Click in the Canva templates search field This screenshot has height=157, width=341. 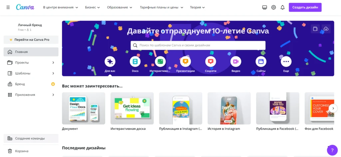click(x=198, y=45)
